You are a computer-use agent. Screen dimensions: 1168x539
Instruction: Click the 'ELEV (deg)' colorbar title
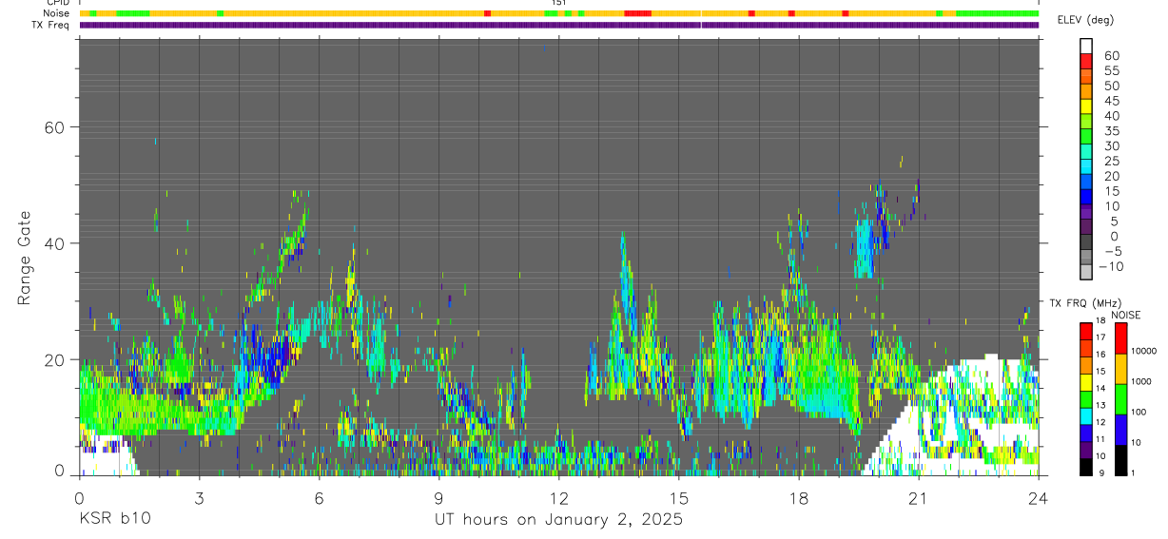click(x=1086, y=20)
